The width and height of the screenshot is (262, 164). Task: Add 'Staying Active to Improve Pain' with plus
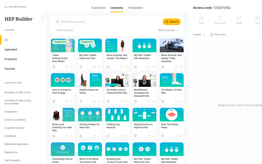pos(153,136)
